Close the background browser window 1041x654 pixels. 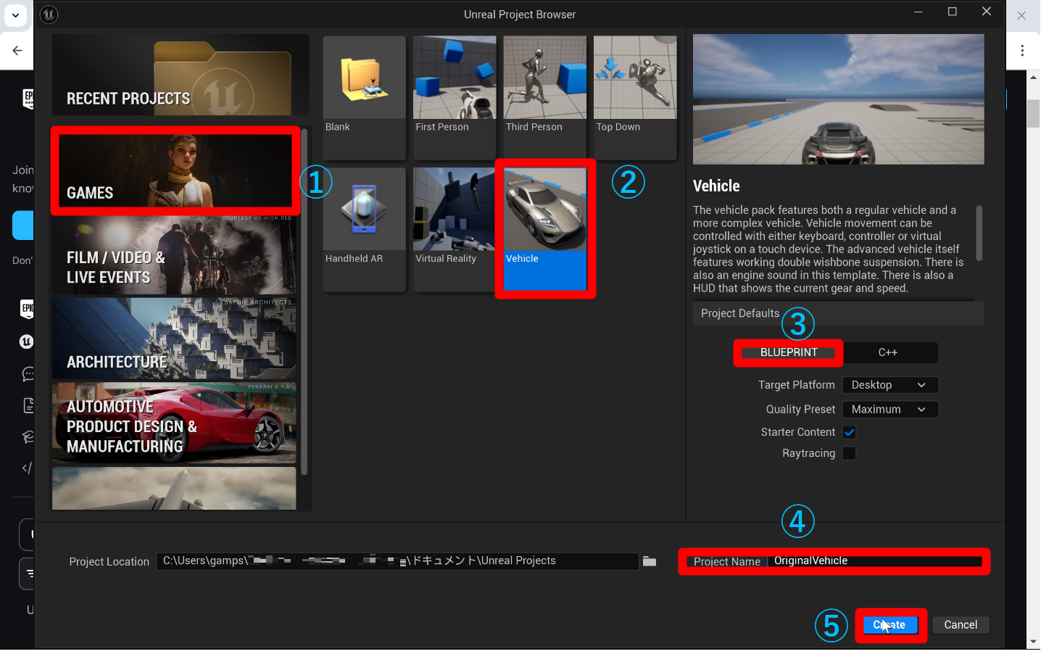(x=1021, y=15)
